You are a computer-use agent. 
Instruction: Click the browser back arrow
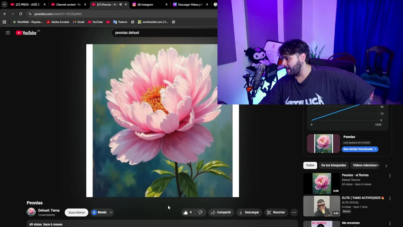[5, 14]
